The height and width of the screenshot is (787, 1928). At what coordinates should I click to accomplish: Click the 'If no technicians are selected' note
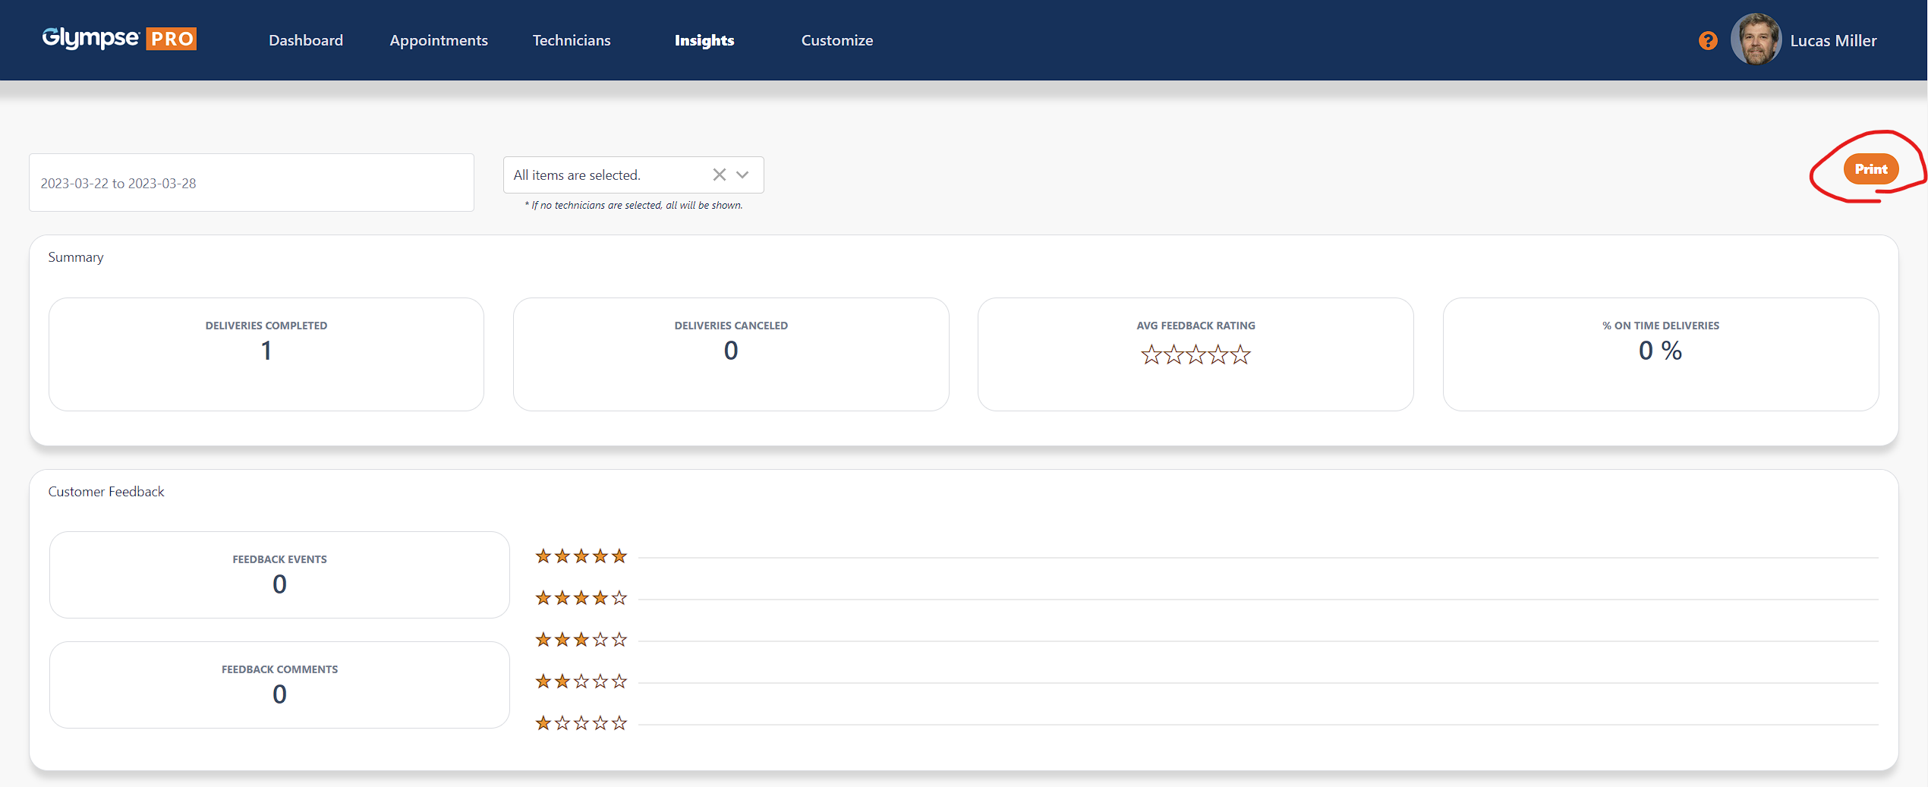[634, 205]
